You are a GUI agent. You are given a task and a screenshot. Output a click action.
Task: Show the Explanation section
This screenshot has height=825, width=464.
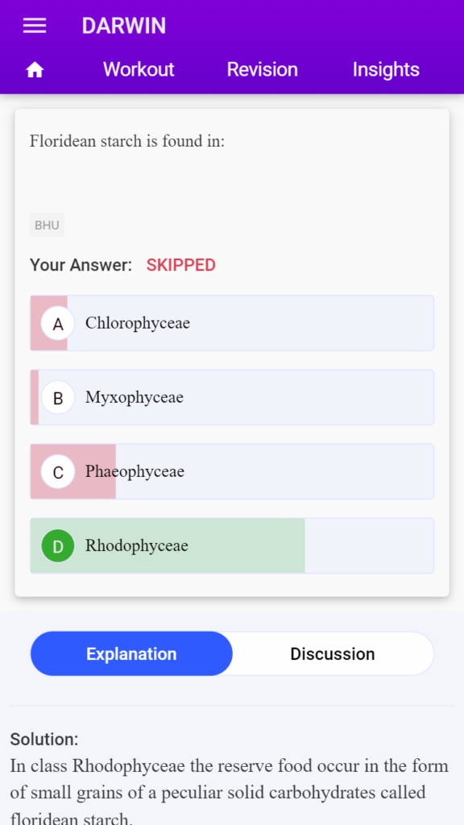pyautogui.click(x=131, y=653)
